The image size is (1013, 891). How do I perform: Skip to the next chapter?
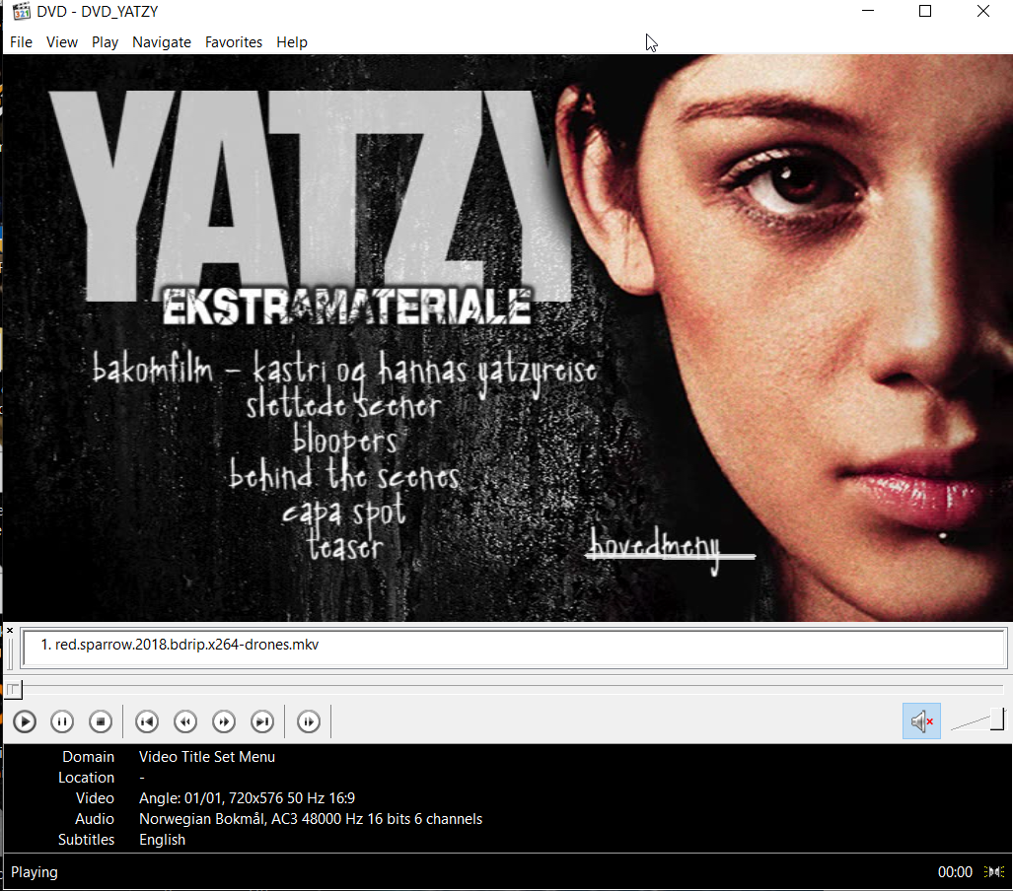pyautogui.click(x=262, y=721)
